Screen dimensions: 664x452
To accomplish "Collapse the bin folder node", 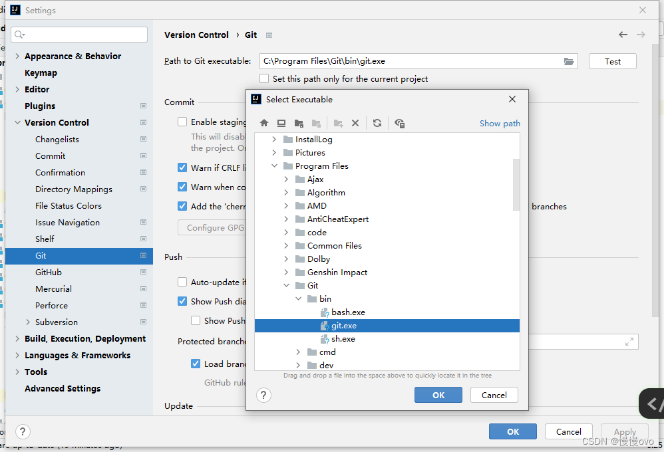I will coord(299,299).
